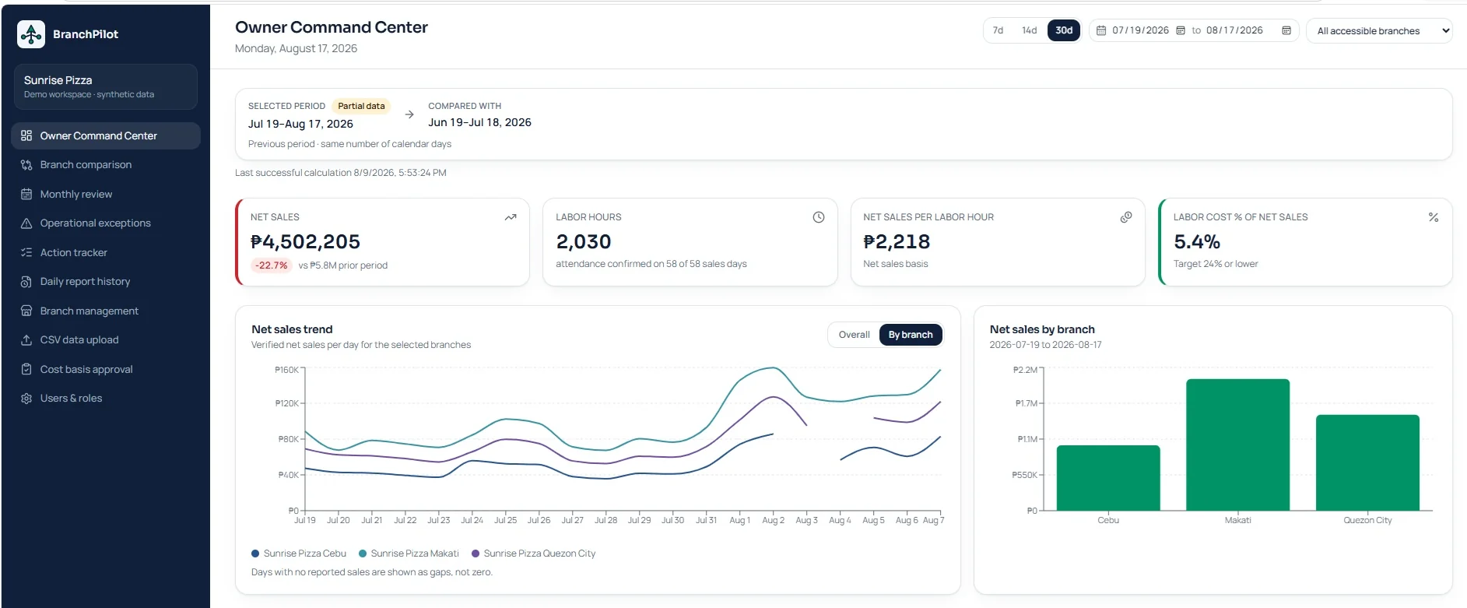Toggle Sunrise Pizza Cebu legend series
Screen dimensions: 1467x608
click(x=299, y=554)
